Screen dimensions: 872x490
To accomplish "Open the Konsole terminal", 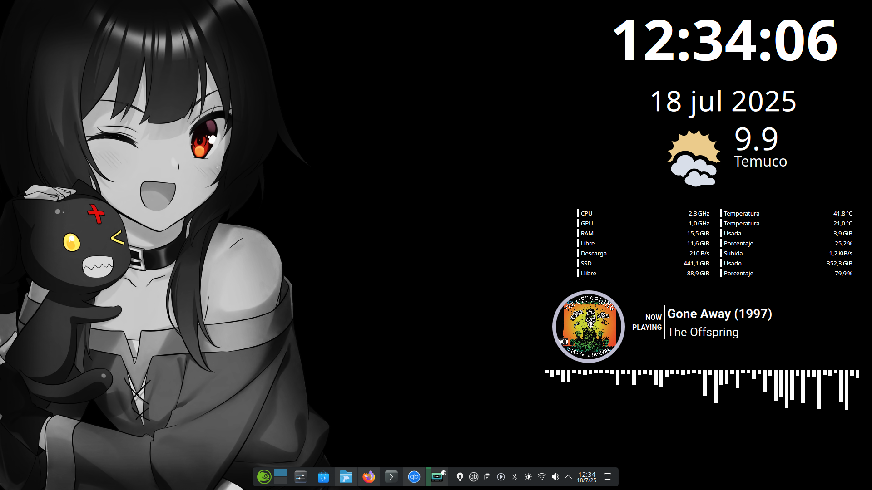I will [x=391, y=477].
